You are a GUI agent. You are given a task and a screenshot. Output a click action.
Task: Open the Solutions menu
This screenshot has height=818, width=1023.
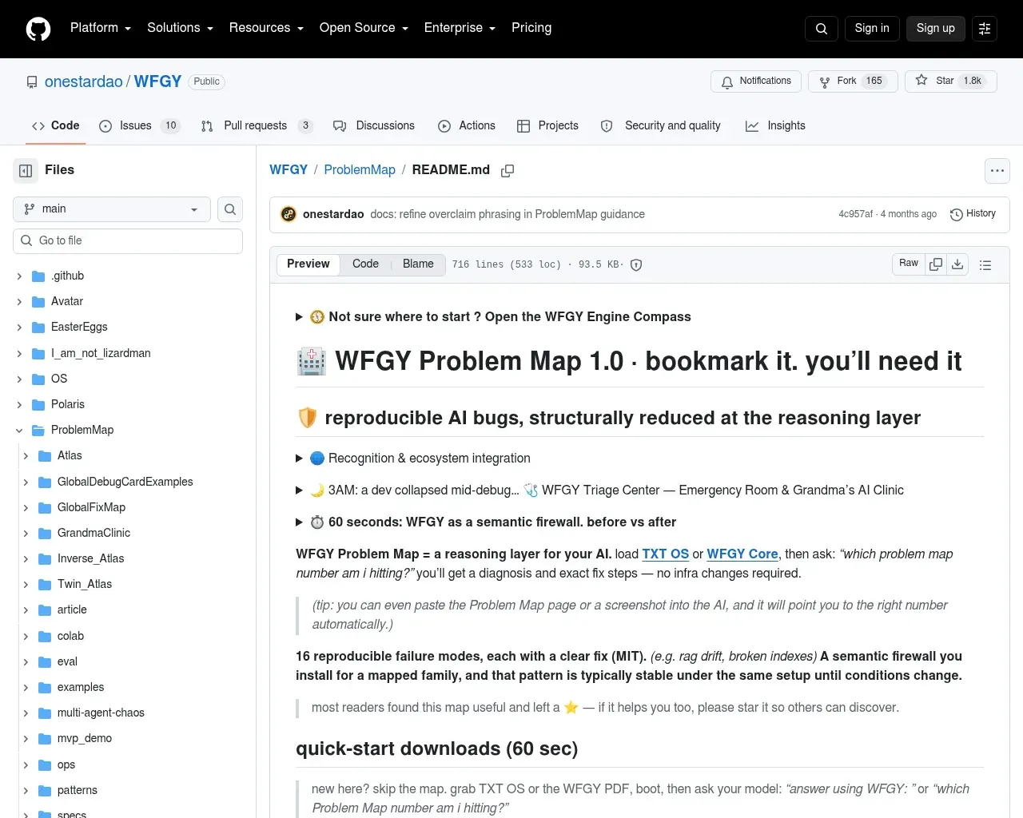coord(180,28)
